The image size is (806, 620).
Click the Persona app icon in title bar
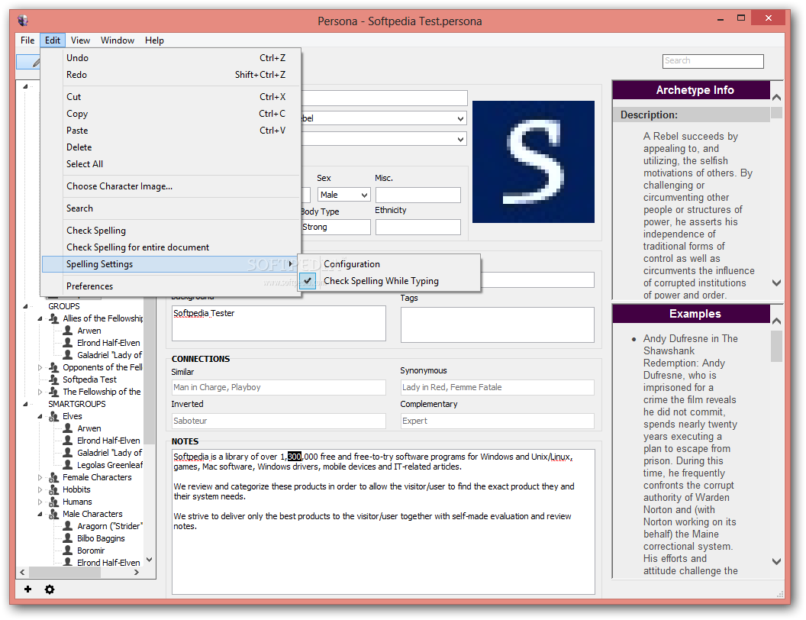coord(23,21)
